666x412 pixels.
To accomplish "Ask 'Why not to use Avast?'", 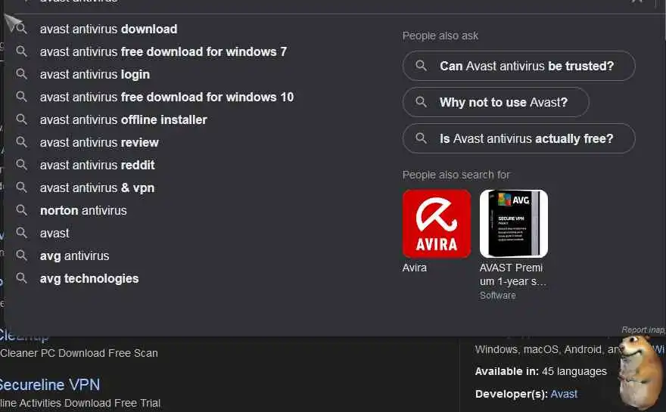I will [496, 102].
